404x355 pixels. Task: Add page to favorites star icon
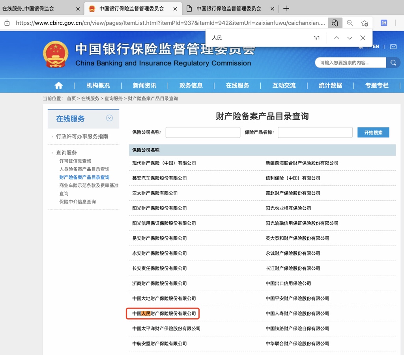point(364,23)
